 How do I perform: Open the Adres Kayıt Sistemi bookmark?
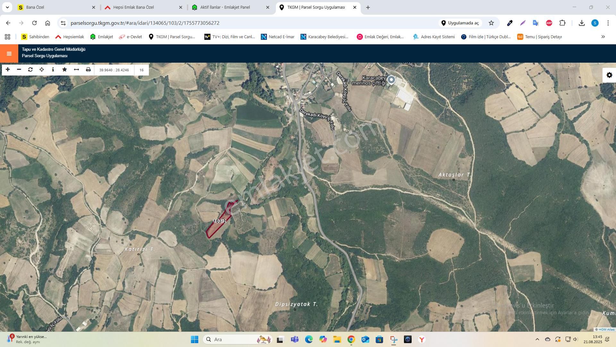[434, 37]
